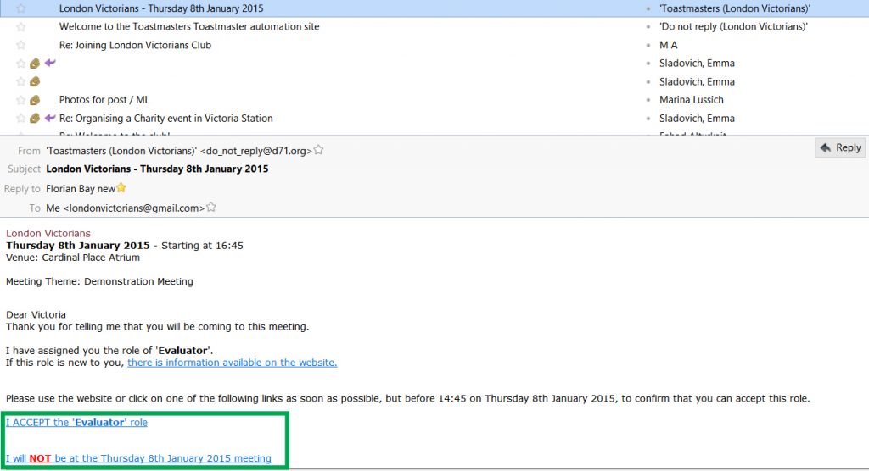
Task: Click the Reply to contact Florian Bay new
Action: (81, 189)
